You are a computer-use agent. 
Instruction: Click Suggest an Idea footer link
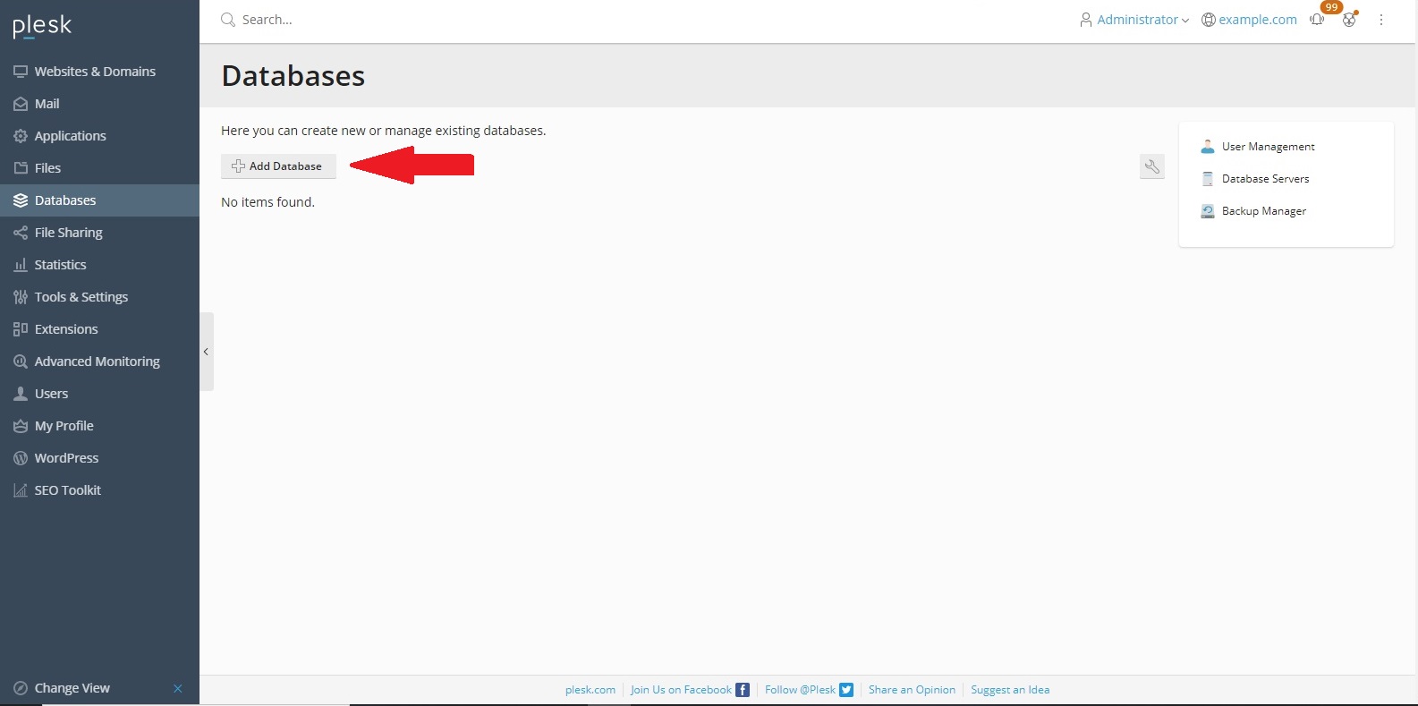point(1009,690)
